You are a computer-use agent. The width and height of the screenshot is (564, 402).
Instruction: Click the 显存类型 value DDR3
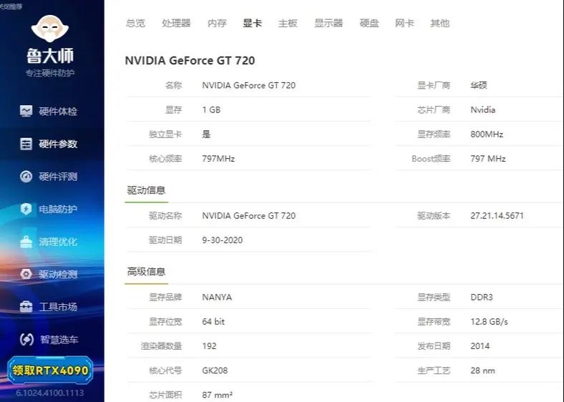coord(482,298)
